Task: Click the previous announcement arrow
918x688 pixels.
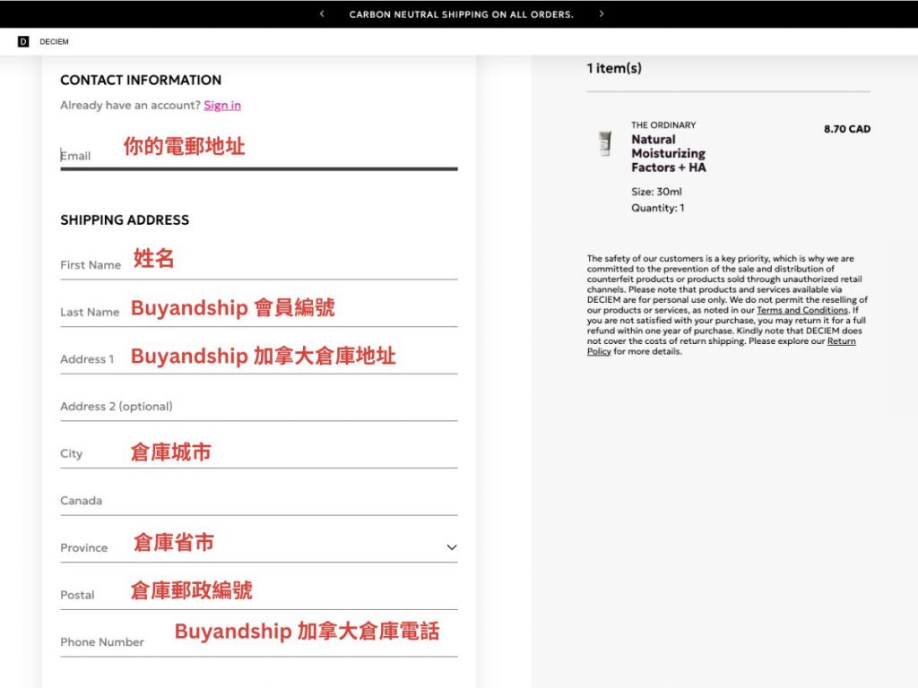Action: coord(322,13)
